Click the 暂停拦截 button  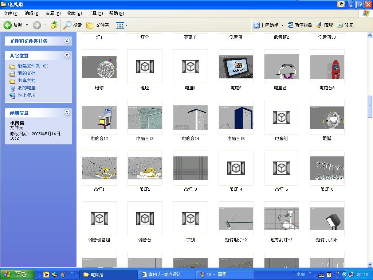pyautogui.click(x=300, y=25)
